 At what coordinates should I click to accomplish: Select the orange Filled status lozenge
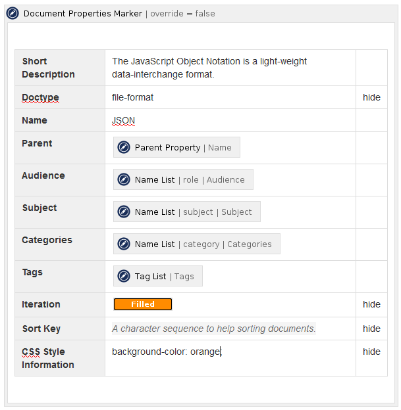142,304
